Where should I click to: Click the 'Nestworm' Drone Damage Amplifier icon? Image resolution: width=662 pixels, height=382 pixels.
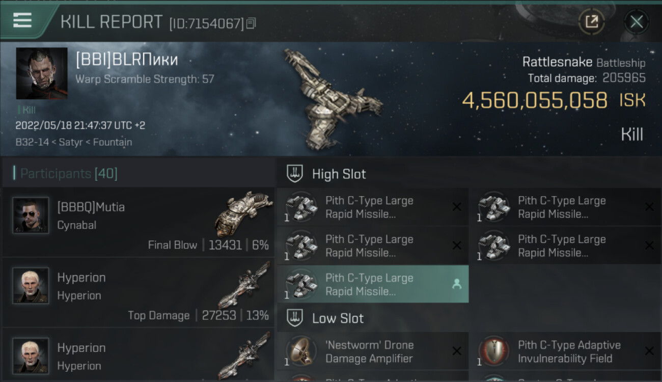(300, 351)
